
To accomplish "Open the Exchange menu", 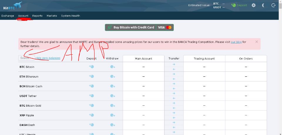I will click(8, 16).
